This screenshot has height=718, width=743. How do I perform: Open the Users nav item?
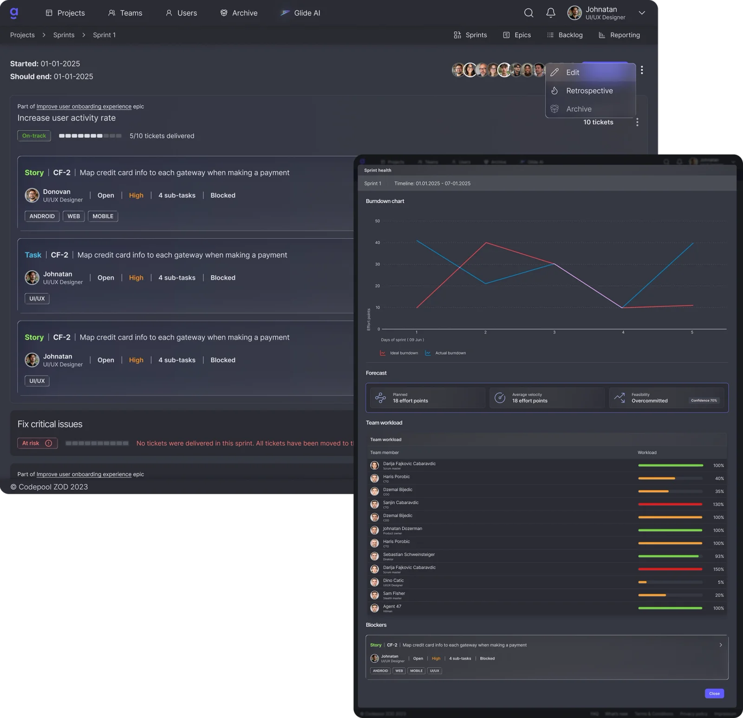coord(181,13)
